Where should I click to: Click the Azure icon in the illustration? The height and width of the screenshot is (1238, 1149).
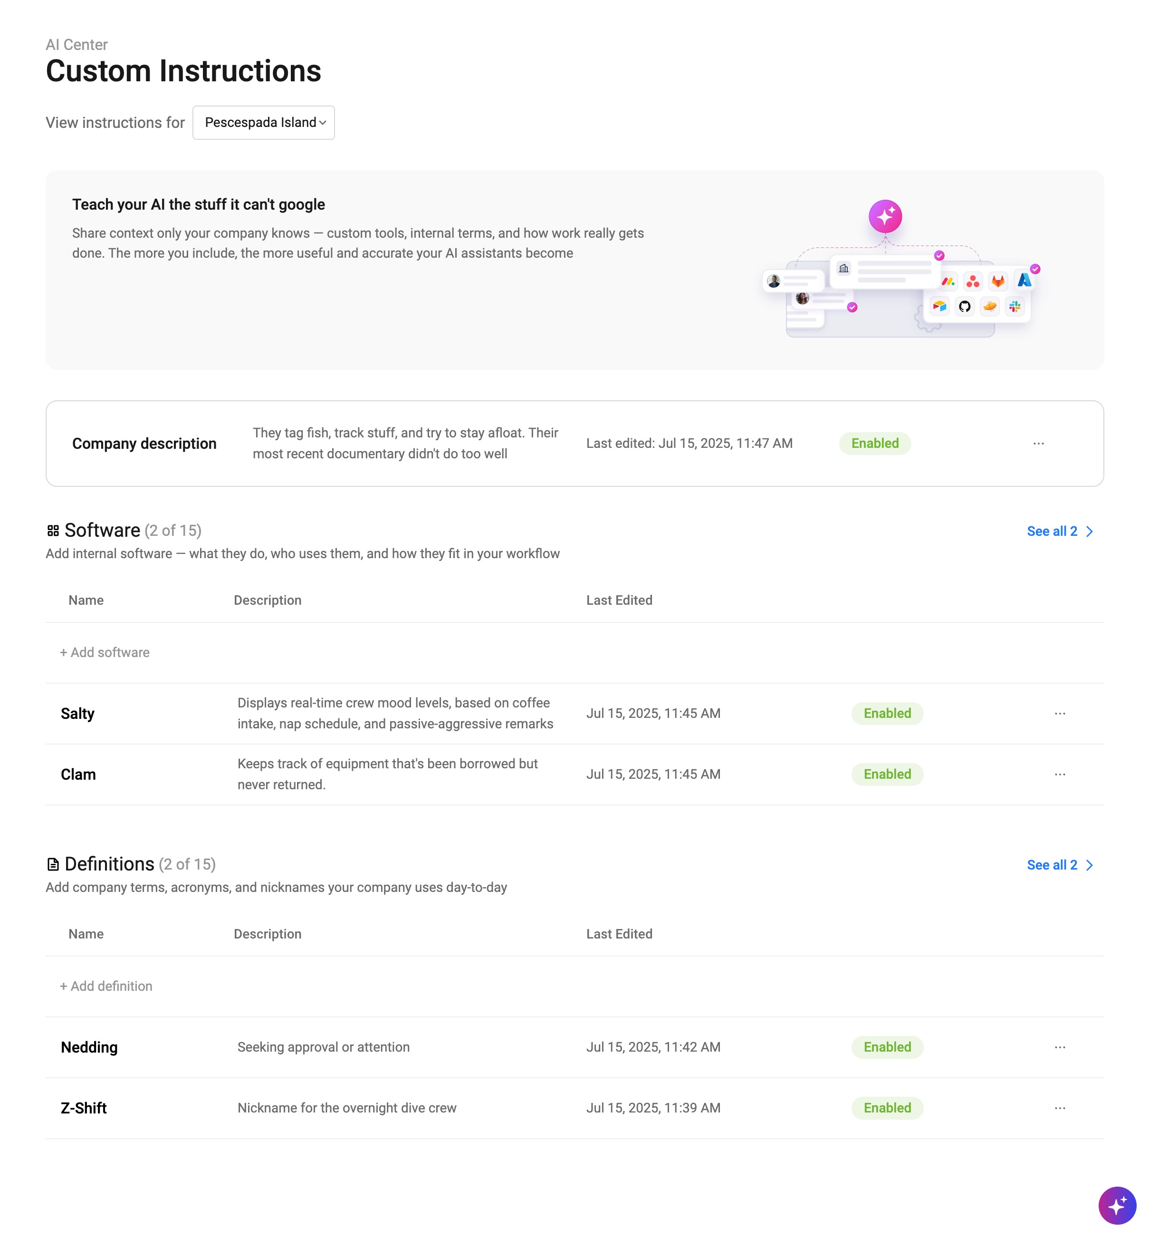(x=1025, y=280)
